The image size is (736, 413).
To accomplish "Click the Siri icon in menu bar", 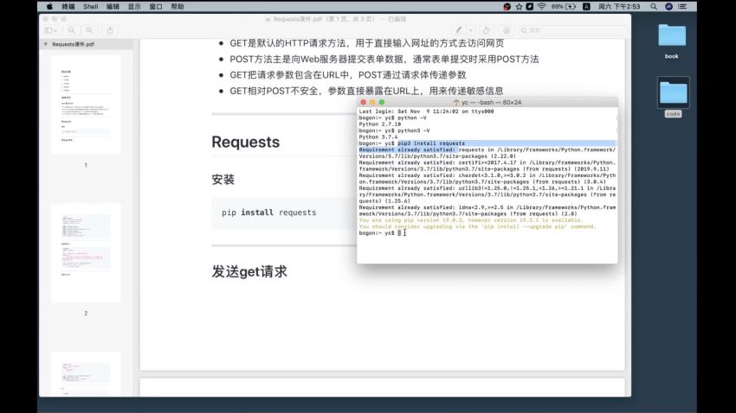I will [668, 7].
